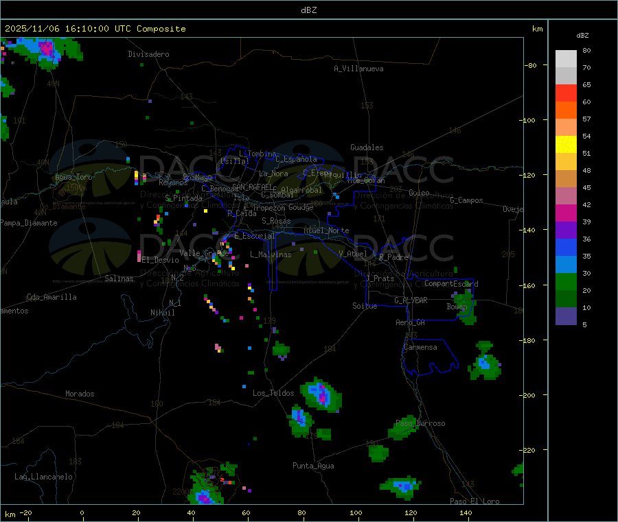Click the A_Villanueva location label

click(x=358, y=69)
